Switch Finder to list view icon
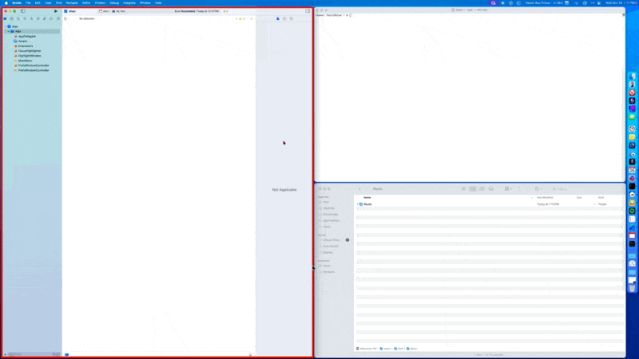The width and height of the screenshot is (639, 359). (473, 189)
